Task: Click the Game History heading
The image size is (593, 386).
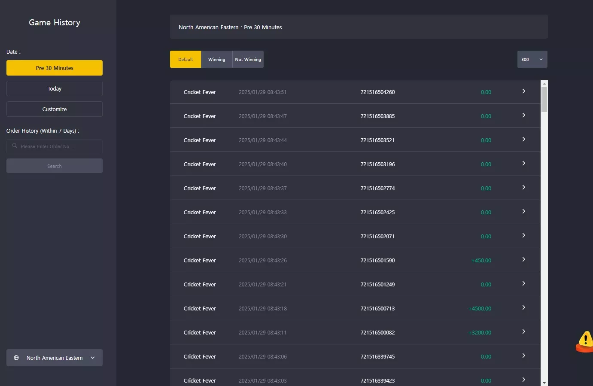Action: (x=55, y=22)
